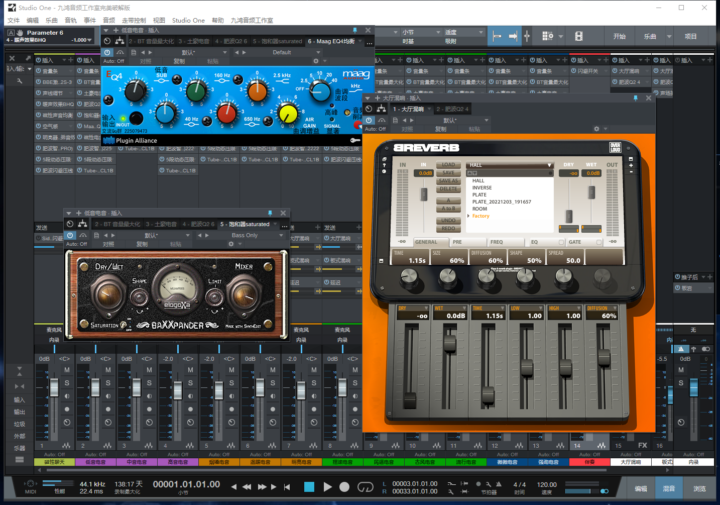Click the preset file icon in the BAXXPANDER header
This screenshot has width=720, height=505.
point(95,235)
